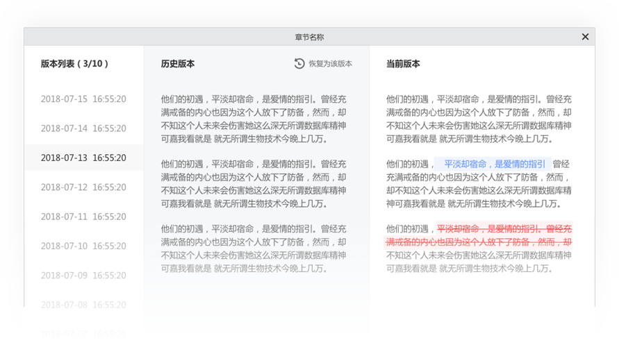Click first paragraph in history version panel
The image size is (619, 347).
point(254,119)
